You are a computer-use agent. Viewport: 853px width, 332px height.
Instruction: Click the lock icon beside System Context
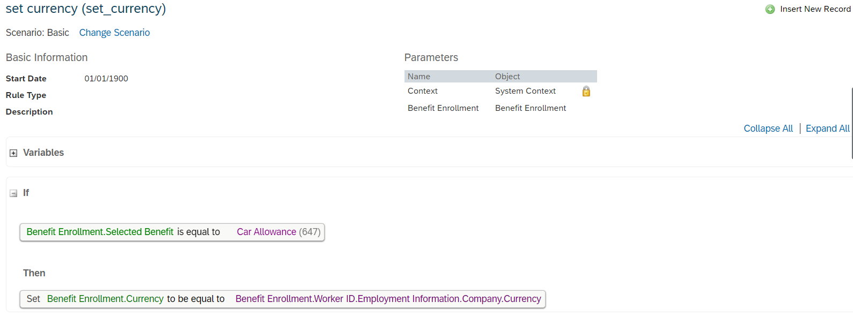586,91
